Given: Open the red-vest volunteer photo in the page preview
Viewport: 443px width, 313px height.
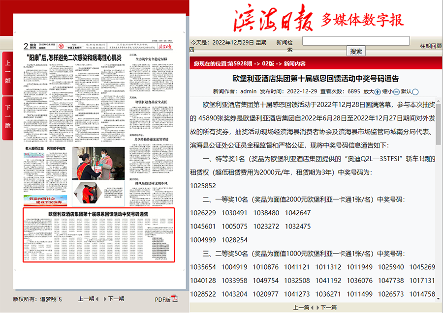Looking at the screenshot, I should 98,163.
